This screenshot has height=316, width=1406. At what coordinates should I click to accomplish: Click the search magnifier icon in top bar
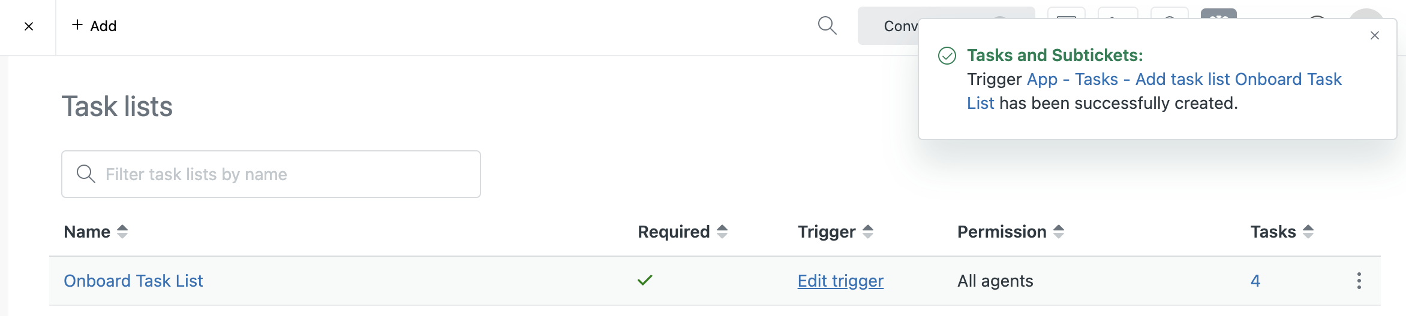point(827,26)
